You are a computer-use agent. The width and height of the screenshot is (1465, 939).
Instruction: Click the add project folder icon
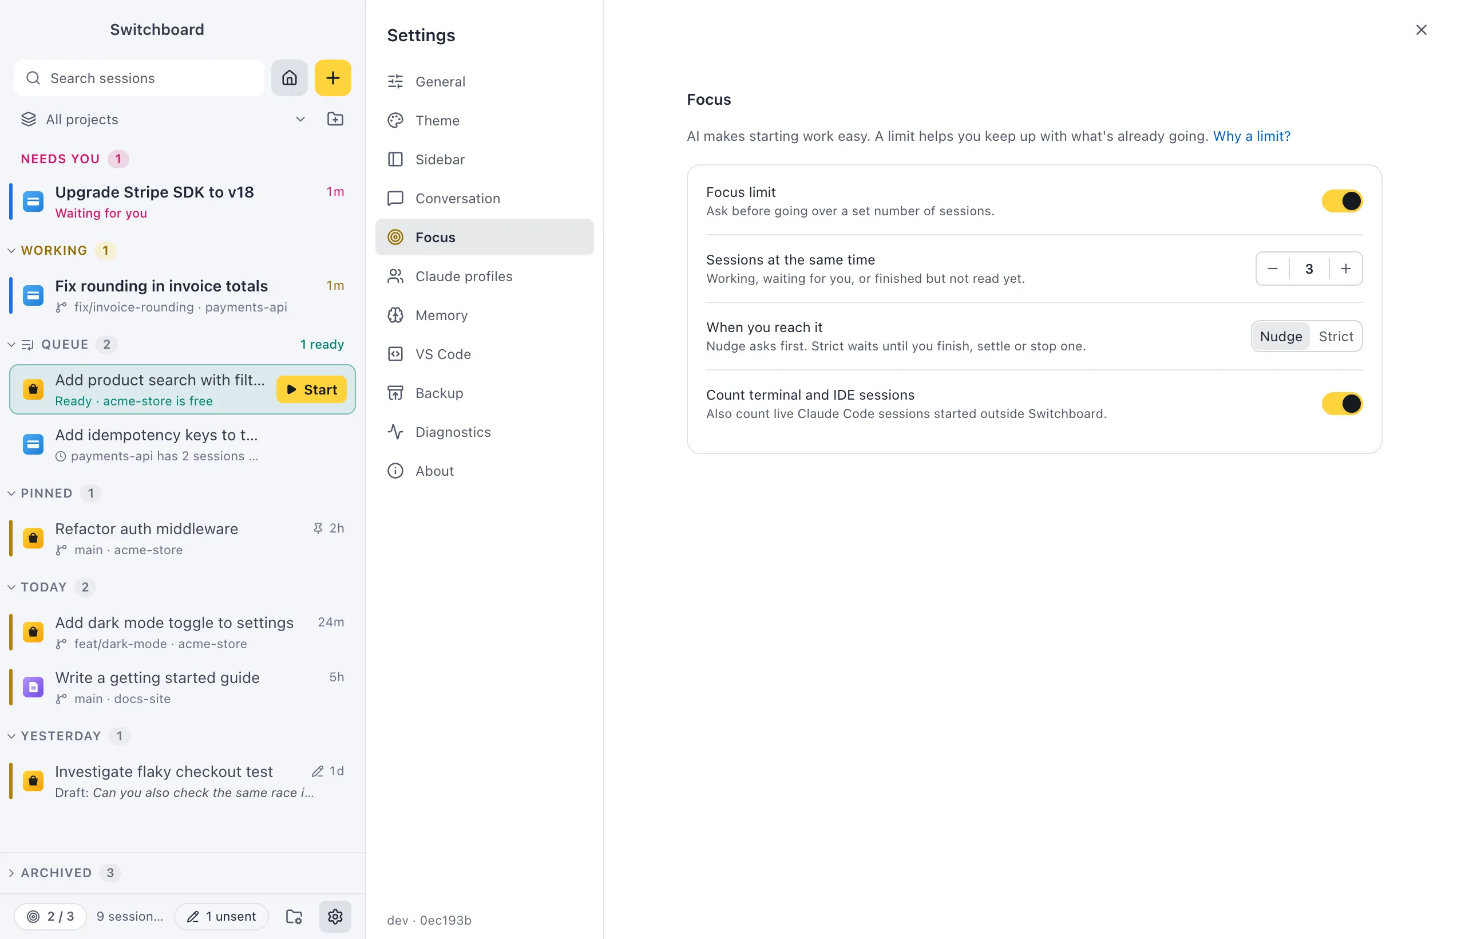coord(335,119)
